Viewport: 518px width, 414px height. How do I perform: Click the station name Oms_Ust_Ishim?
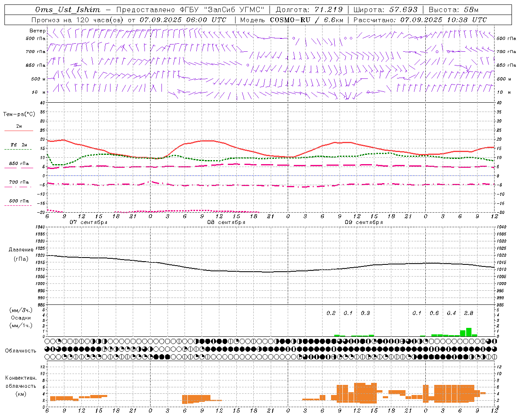tap(68, 10)
